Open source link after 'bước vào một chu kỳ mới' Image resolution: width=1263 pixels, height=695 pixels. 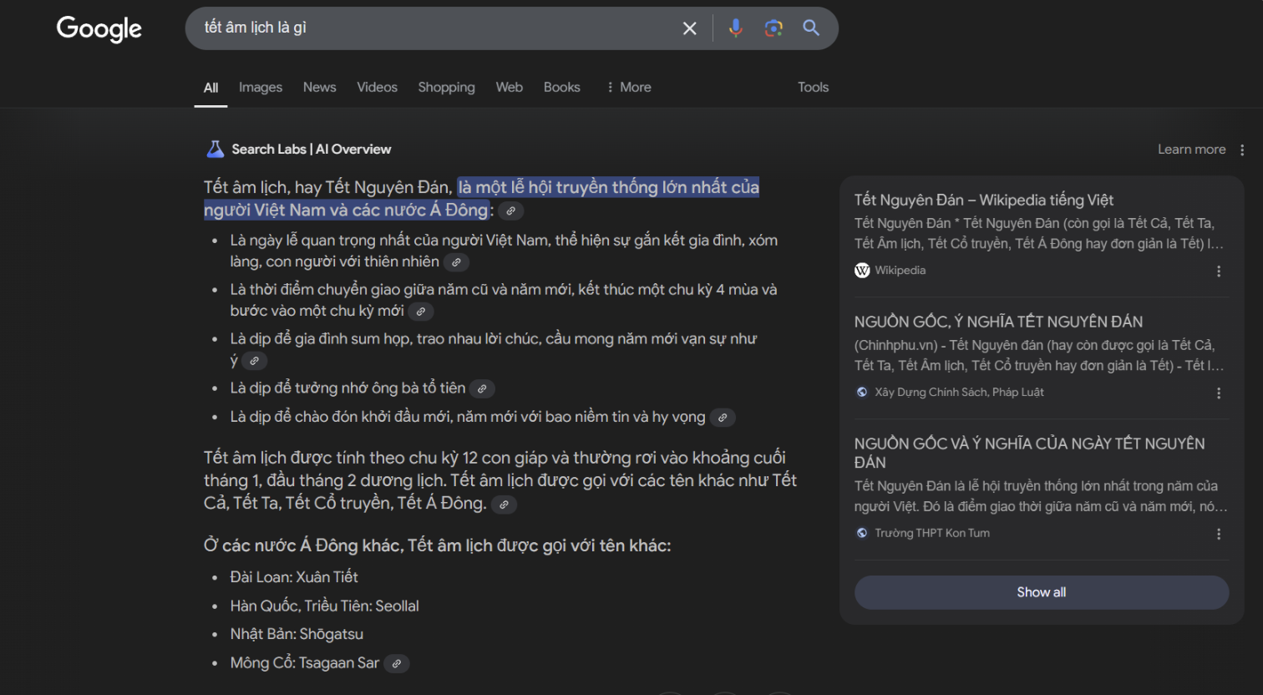click(421, 312)
